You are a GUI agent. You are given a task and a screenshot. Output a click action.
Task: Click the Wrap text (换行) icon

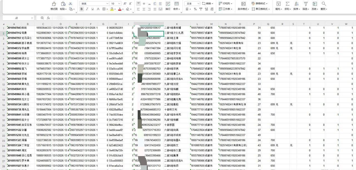168,4
